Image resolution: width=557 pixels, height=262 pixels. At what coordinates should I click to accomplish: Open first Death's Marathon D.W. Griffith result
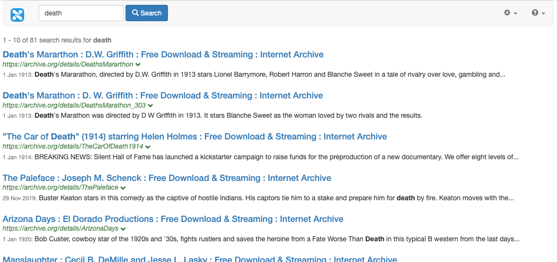click(163, 55)
